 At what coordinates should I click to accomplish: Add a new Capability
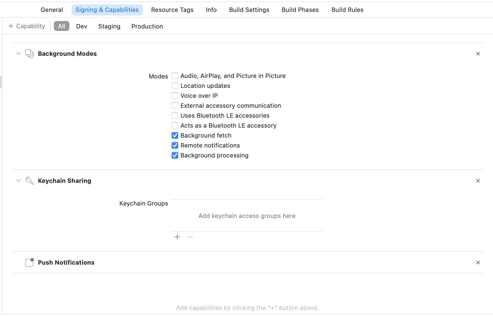(27, 26)
